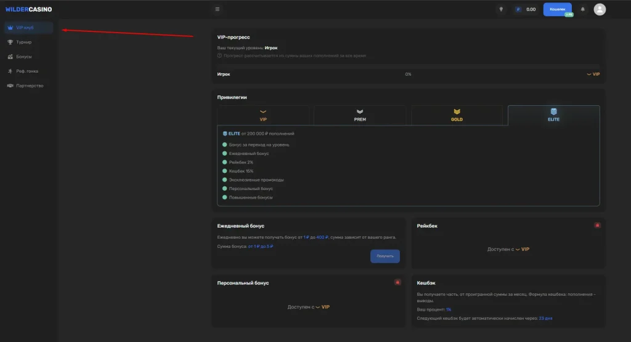Click the handshake icon for Партнерство
Viewport: 631px width, 342px height.
(x=10, y=85)
